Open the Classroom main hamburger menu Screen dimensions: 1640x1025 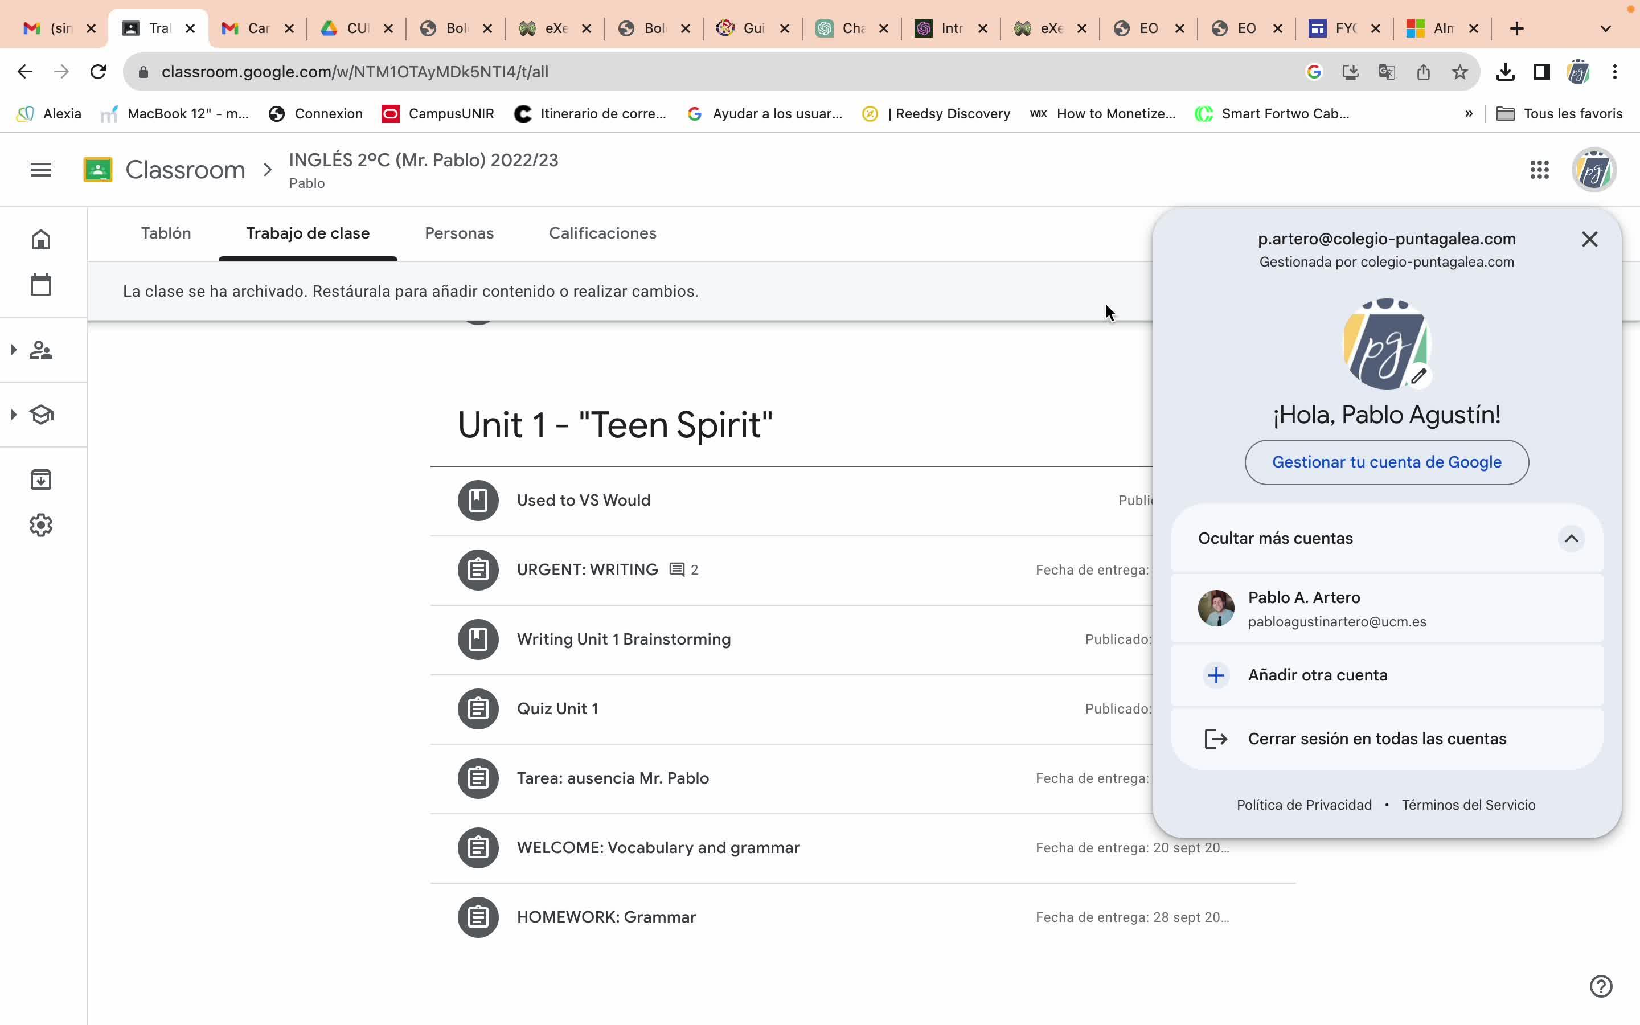tap(40, 170)
